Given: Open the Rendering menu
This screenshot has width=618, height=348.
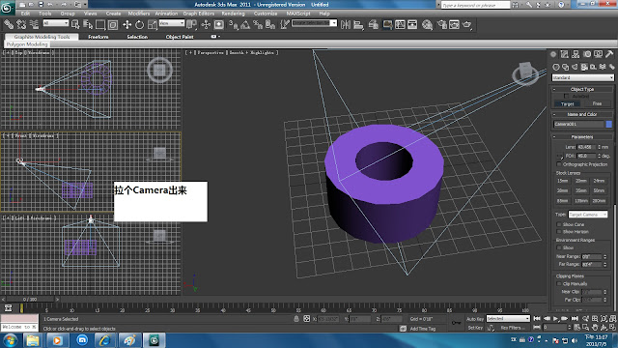Looking at the screenshot, I should point(233,14).
